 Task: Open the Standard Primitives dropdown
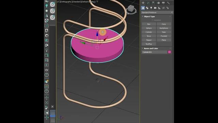157,13
